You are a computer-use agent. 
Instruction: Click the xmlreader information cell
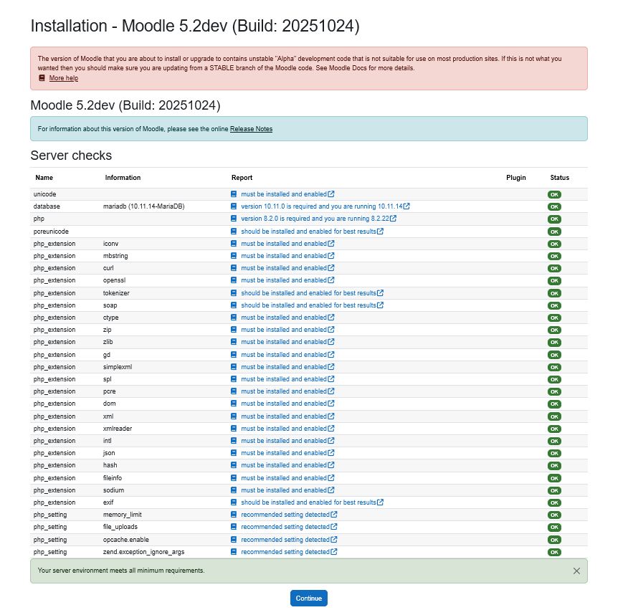118,428
